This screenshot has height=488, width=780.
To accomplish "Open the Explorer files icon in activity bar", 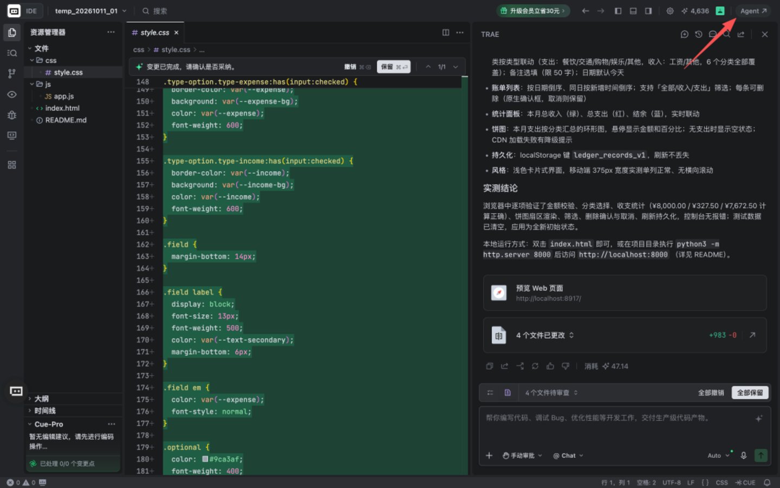I will 12,33.
